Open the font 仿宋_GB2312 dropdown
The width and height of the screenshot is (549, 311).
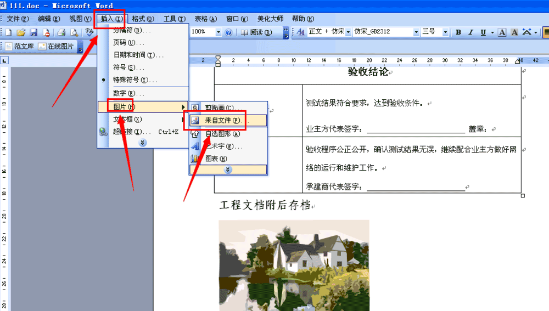click(x=416, y=32)
